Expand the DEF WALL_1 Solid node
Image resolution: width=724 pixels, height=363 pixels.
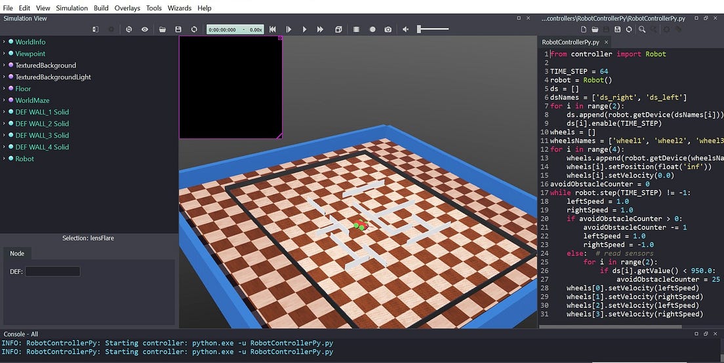(x=4, y=111)
